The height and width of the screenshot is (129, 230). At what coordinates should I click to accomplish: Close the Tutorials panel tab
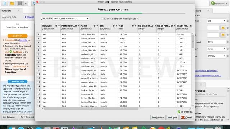[18, 11]
